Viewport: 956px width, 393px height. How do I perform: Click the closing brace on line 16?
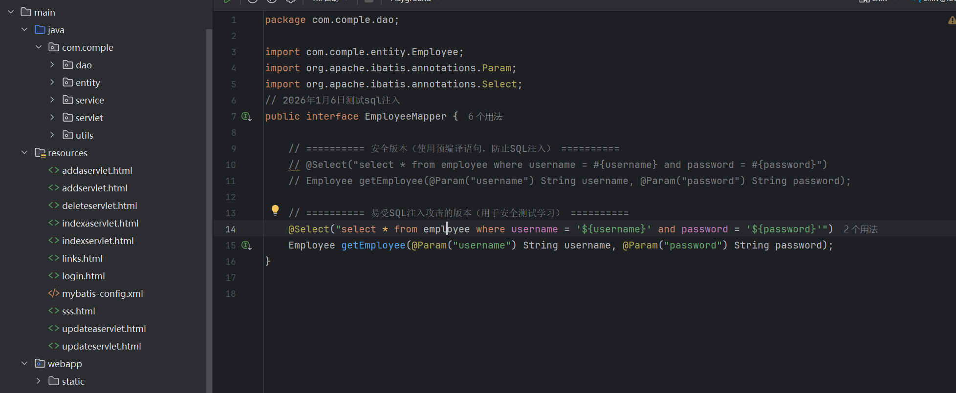click(x=268, y=261)
